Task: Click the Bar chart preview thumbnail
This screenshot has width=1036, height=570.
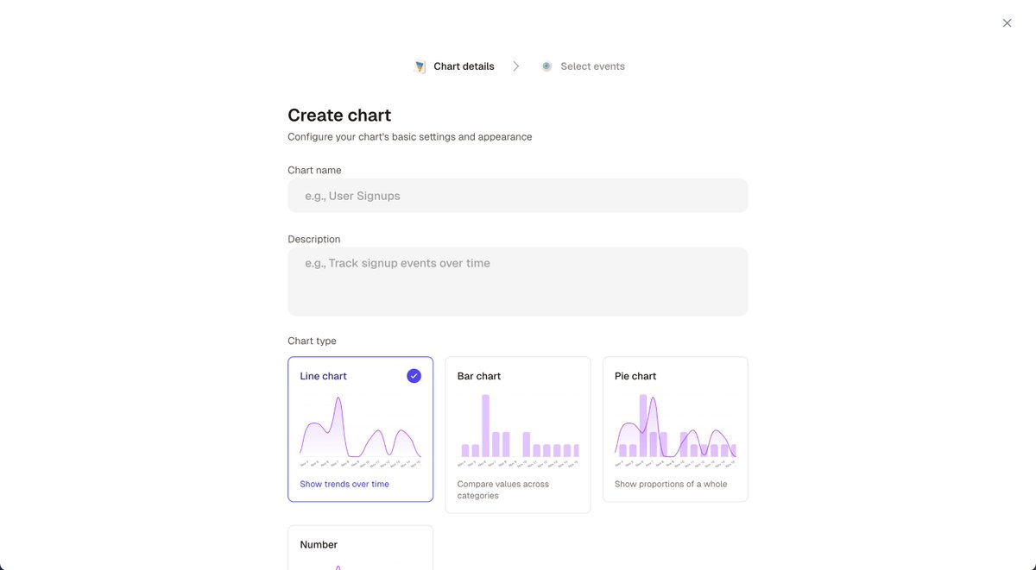Action: [x=518, y=430]
